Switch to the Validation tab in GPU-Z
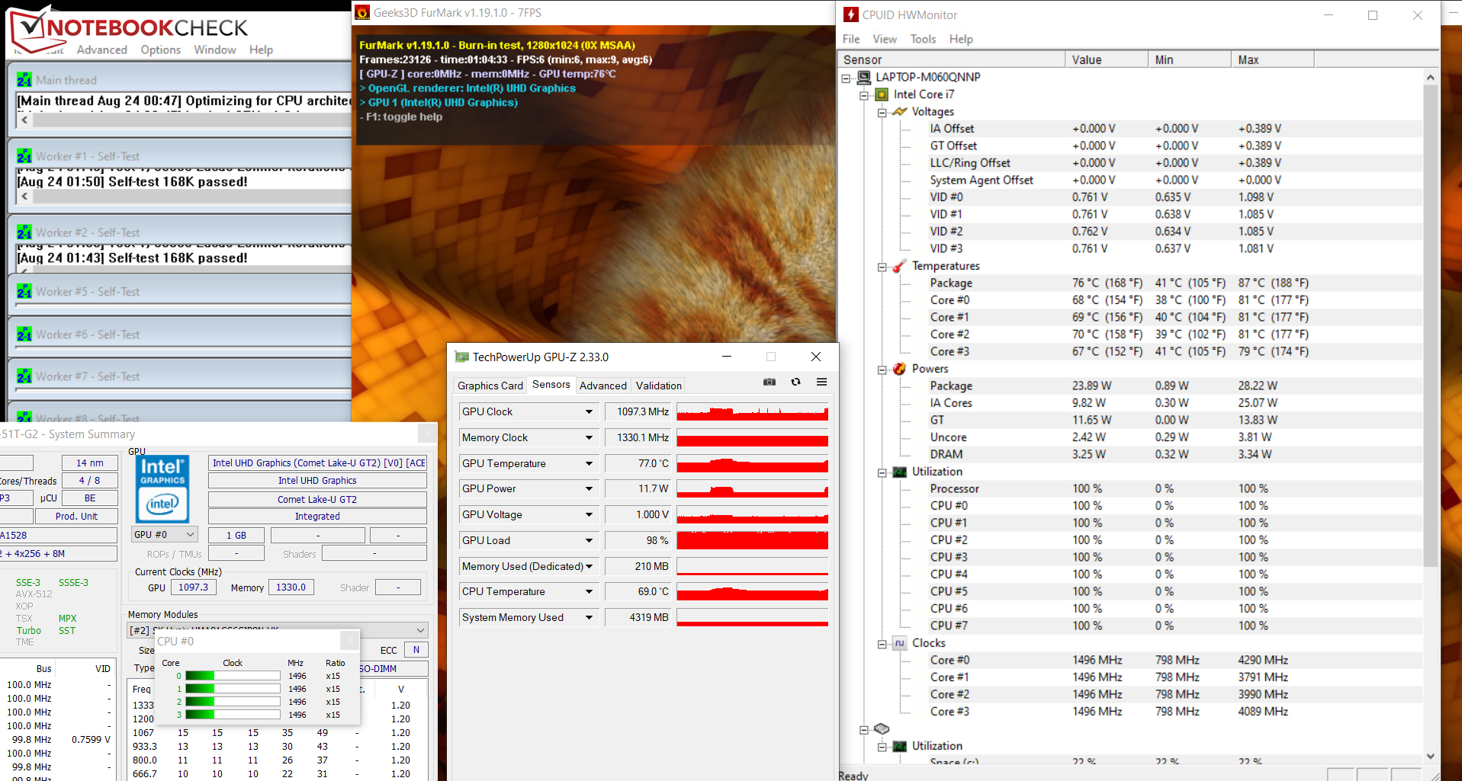The height and width of the screenshot is (781, 1462). pyautogui.click(x=659, y=386)
